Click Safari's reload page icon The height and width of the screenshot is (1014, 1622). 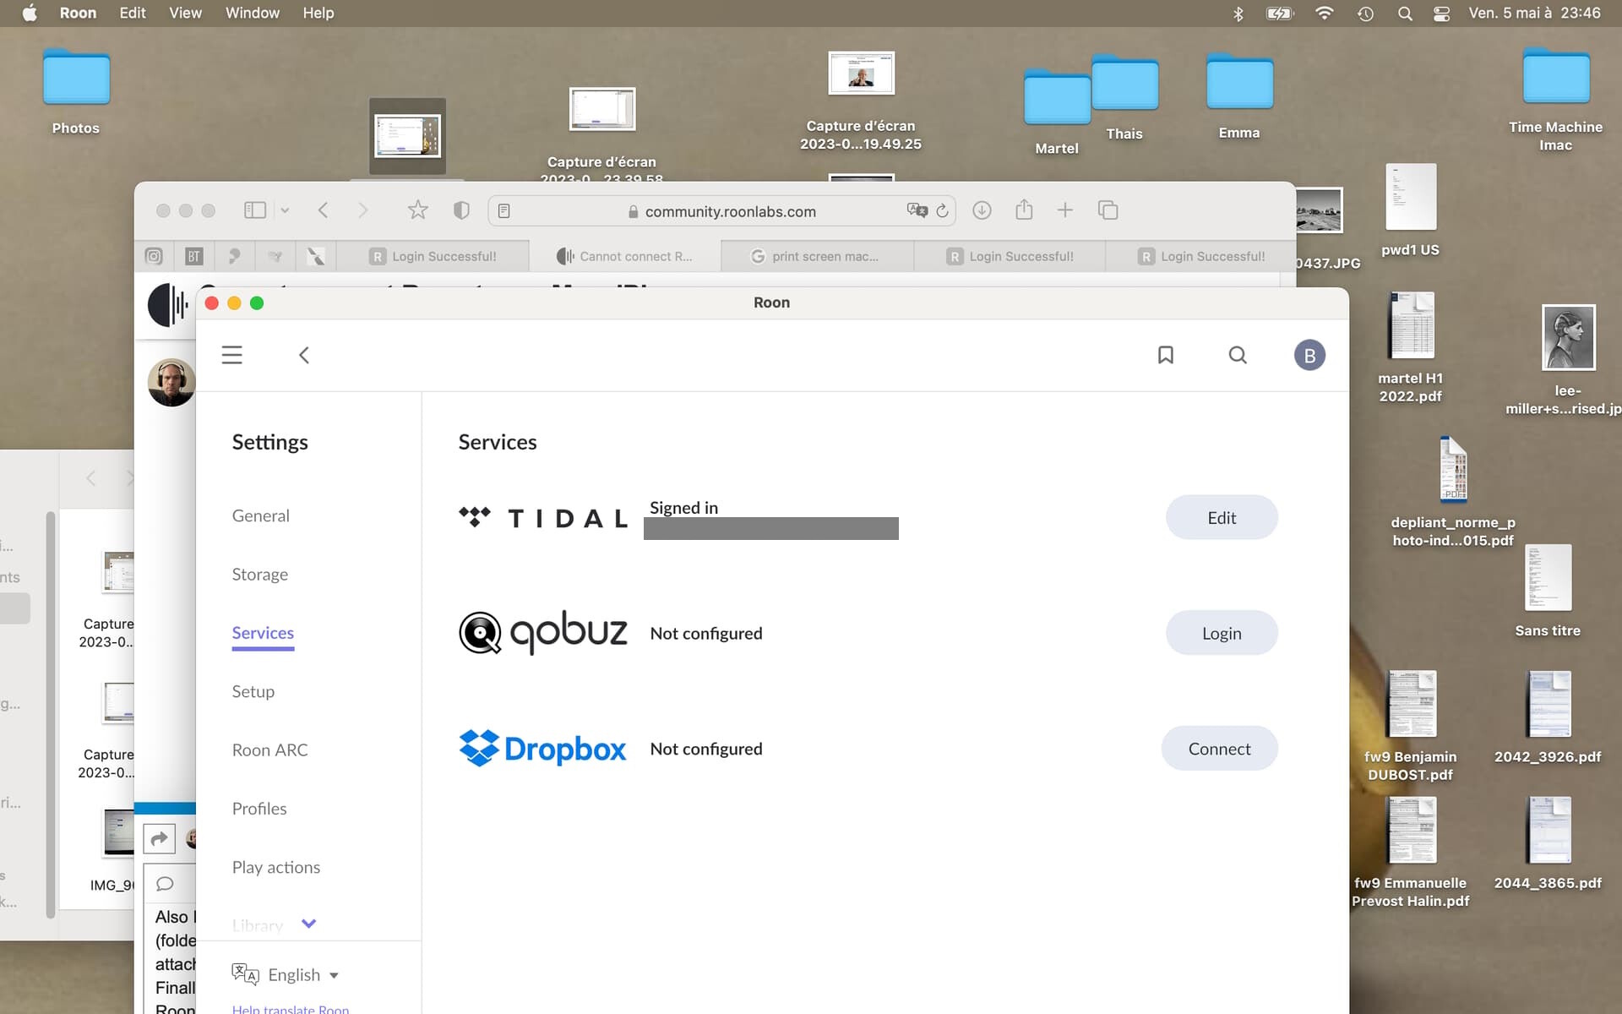[942, 211]
